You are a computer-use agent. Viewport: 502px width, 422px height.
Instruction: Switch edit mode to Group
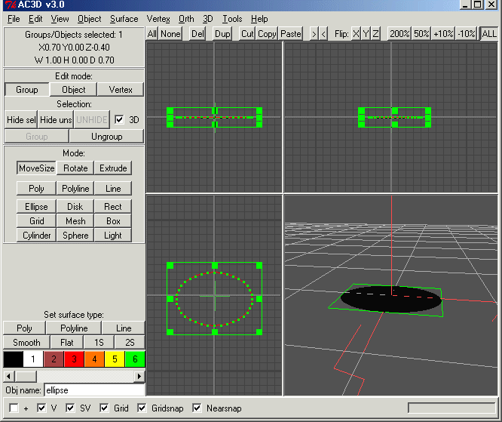click(27, 90)
